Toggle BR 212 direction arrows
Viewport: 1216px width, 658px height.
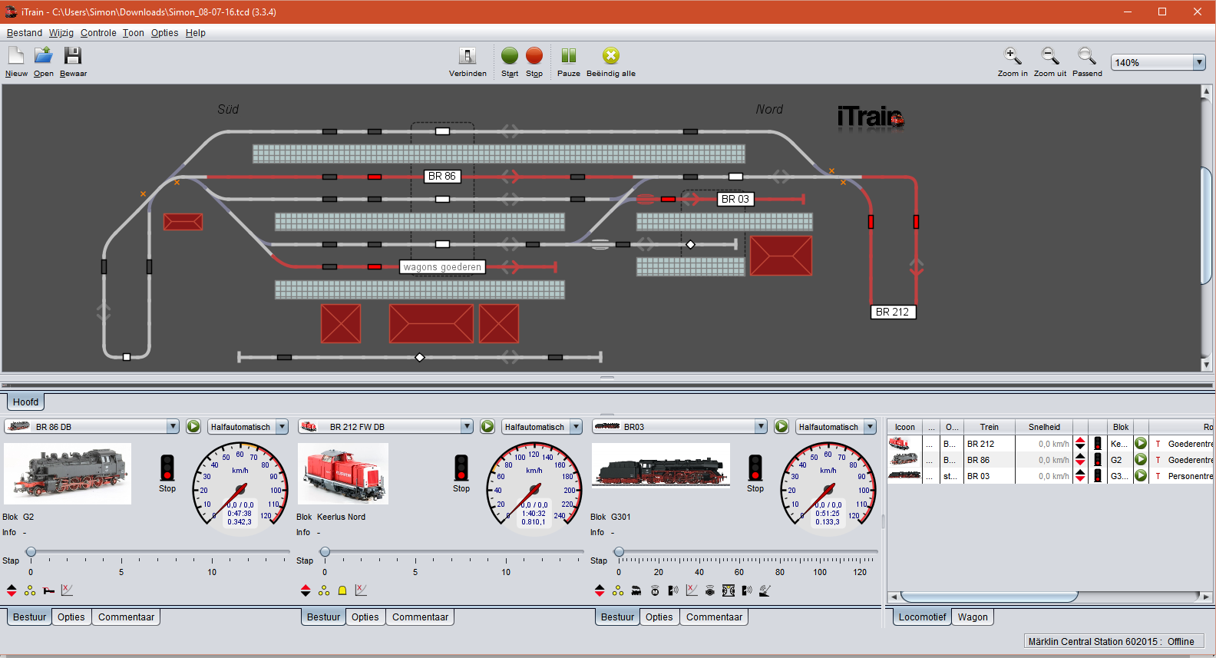306,590
